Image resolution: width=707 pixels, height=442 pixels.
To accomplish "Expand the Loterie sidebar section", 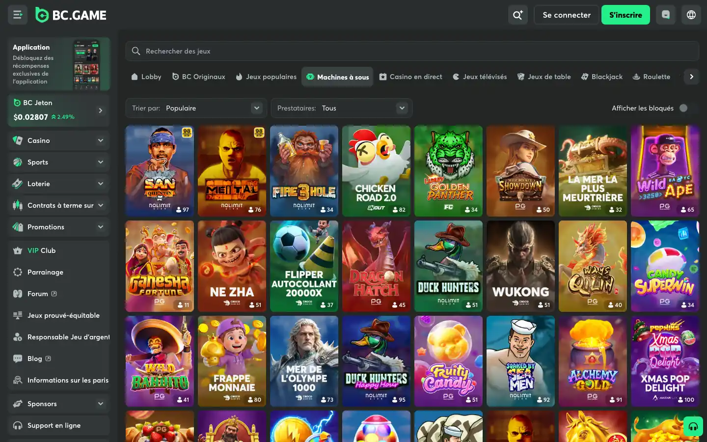I will 100,184.
